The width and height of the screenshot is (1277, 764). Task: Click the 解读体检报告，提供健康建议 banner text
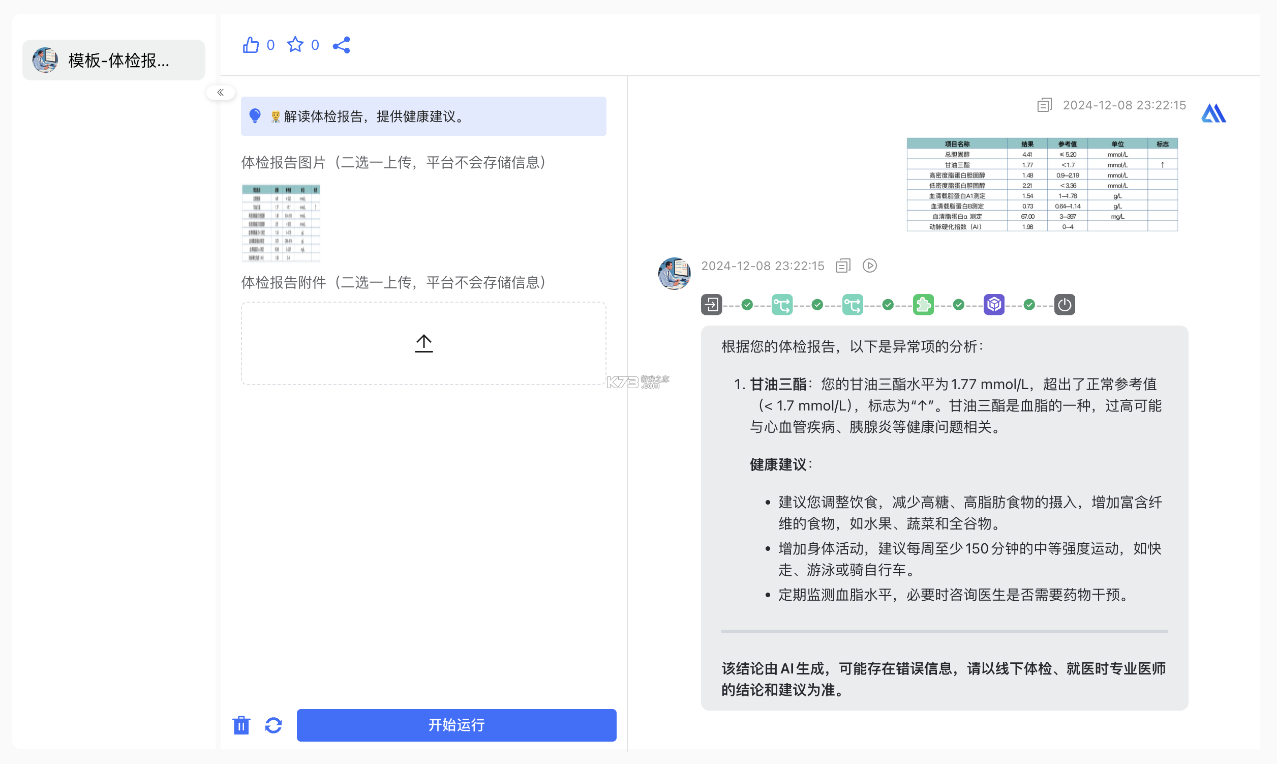point(375,116)
